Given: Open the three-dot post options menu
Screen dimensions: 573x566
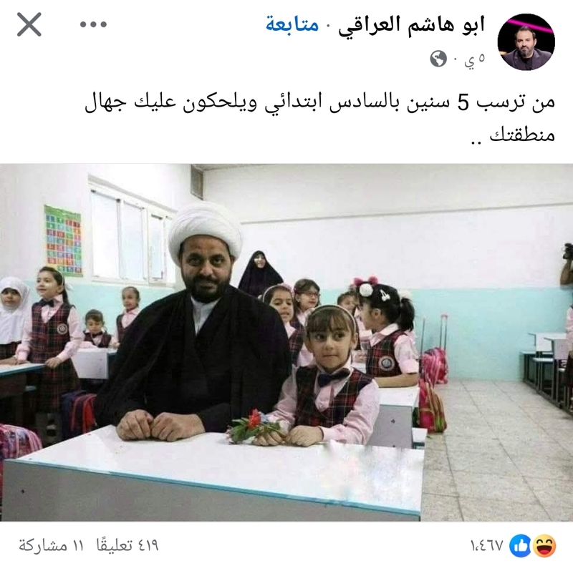Looking at the screenshot, I should point(93,24).
